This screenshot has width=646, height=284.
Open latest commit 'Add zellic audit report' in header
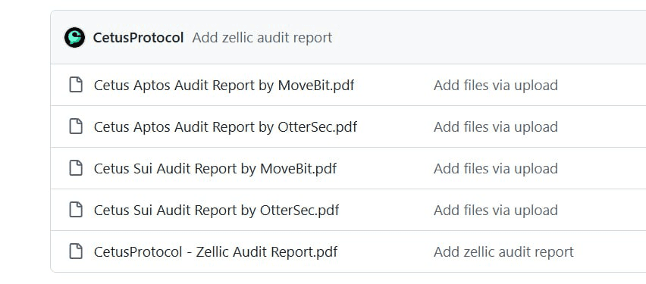[262, 37]
